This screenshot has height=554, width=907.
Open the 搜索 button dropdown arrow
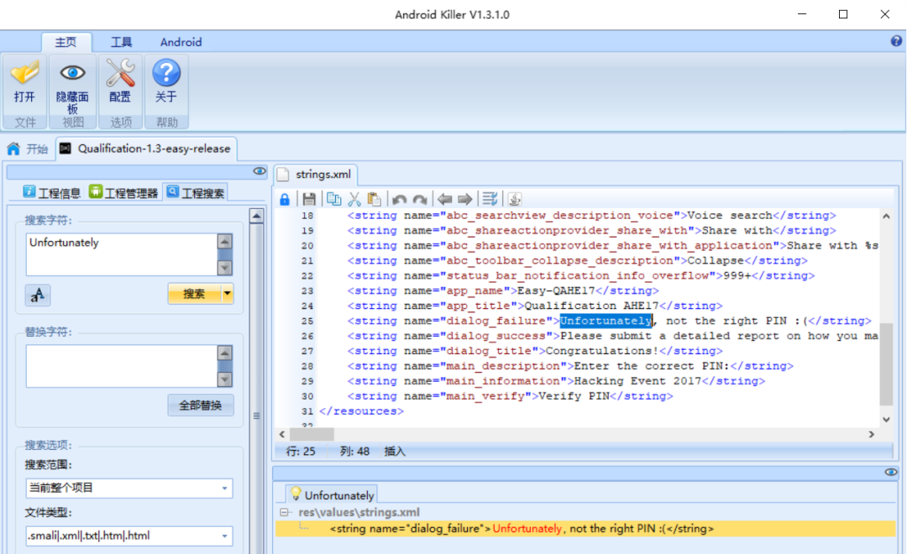pyautogui.click(x=228, y=294)
